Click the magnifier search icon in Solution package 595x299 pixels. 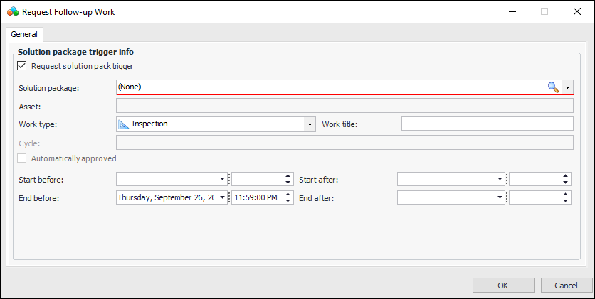(x=553, y=87)
